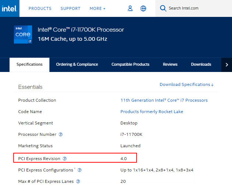Switch to Compatible Products tab
The height and width of the screenshot is (188, 232).
click(x=130, y=65)
